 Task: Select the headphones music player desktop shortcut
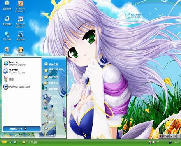coord(21,51)
